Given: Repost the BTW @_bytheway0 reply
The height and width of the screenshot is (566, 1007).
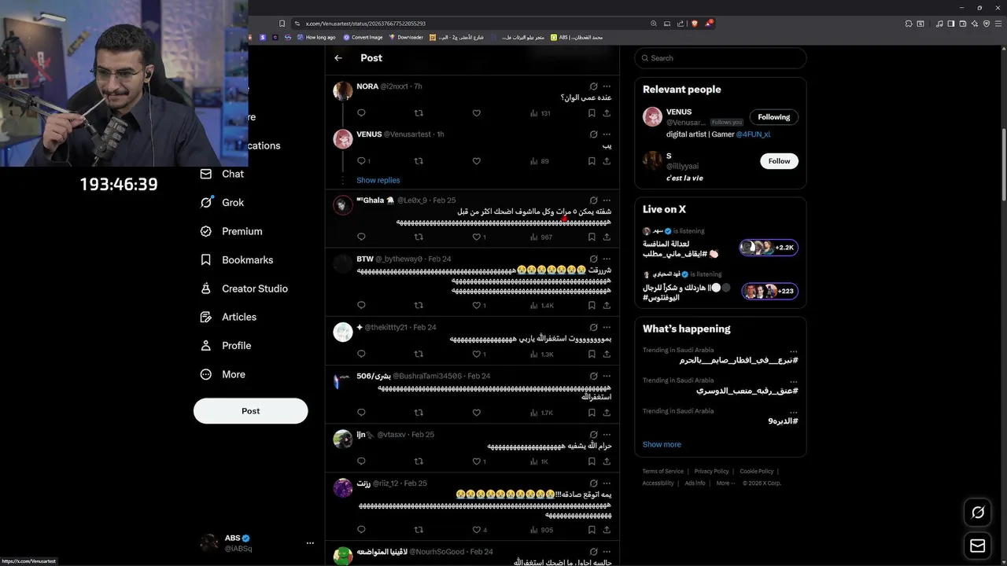Looking at the screenshot, I should [419, 305].
